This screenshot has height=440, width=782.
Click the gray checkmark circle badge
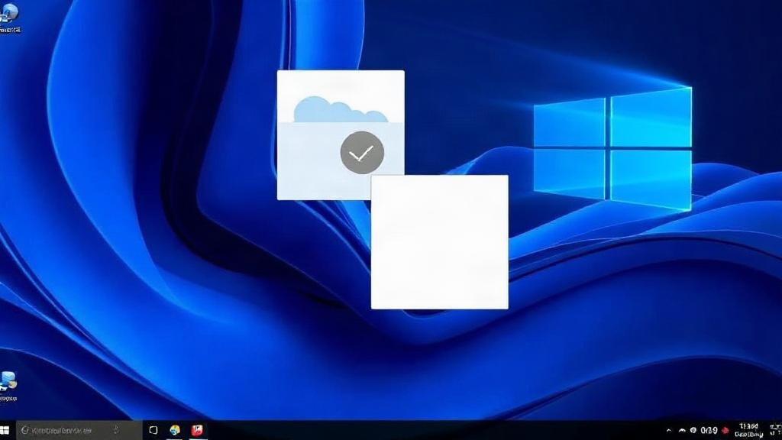click(x=362, y=153)
